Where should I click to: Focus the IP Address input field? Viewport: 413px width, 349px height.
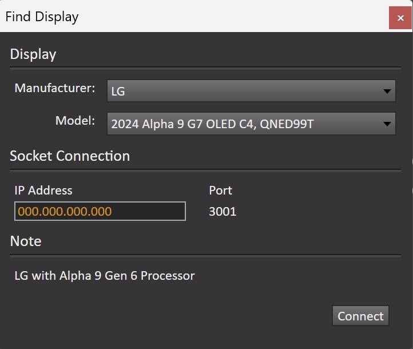click(100, 211)
